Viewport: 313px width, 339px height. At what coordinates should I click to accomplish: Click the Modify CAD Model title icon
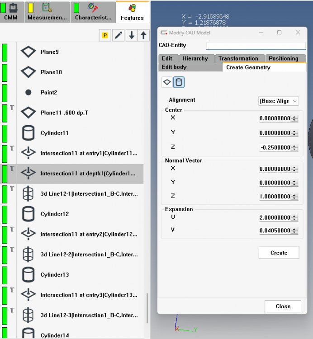pyautogui.click(x=164, y=33)
